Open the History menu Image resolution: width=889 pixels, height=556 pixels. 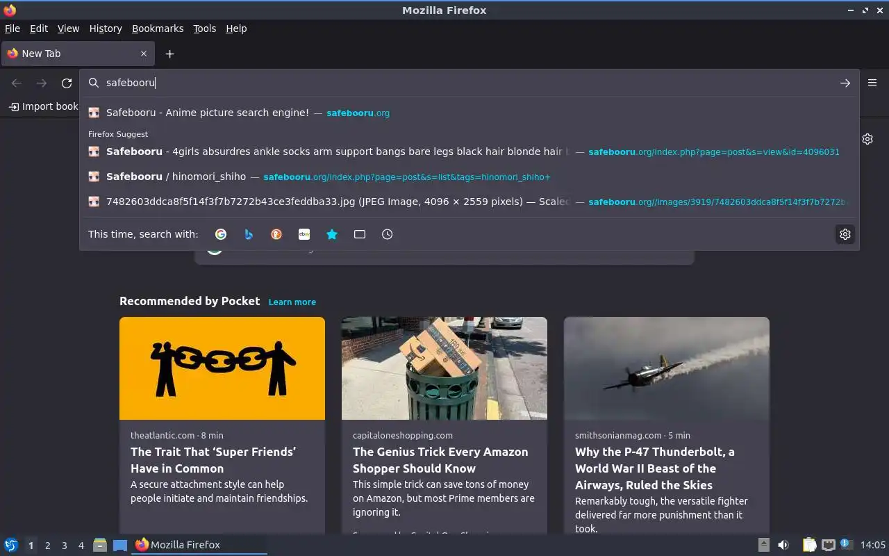pos(106,28)
